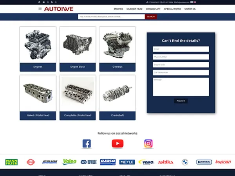
Task: Open the Engines category image
Action: point(38,45)
